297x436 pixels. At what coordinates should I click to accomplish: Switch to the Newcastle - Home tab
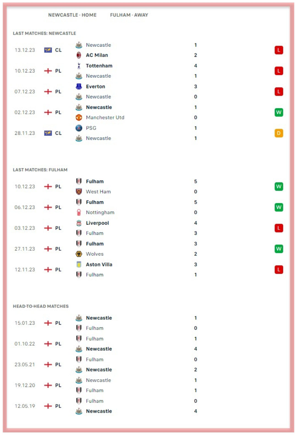(72, 15)
